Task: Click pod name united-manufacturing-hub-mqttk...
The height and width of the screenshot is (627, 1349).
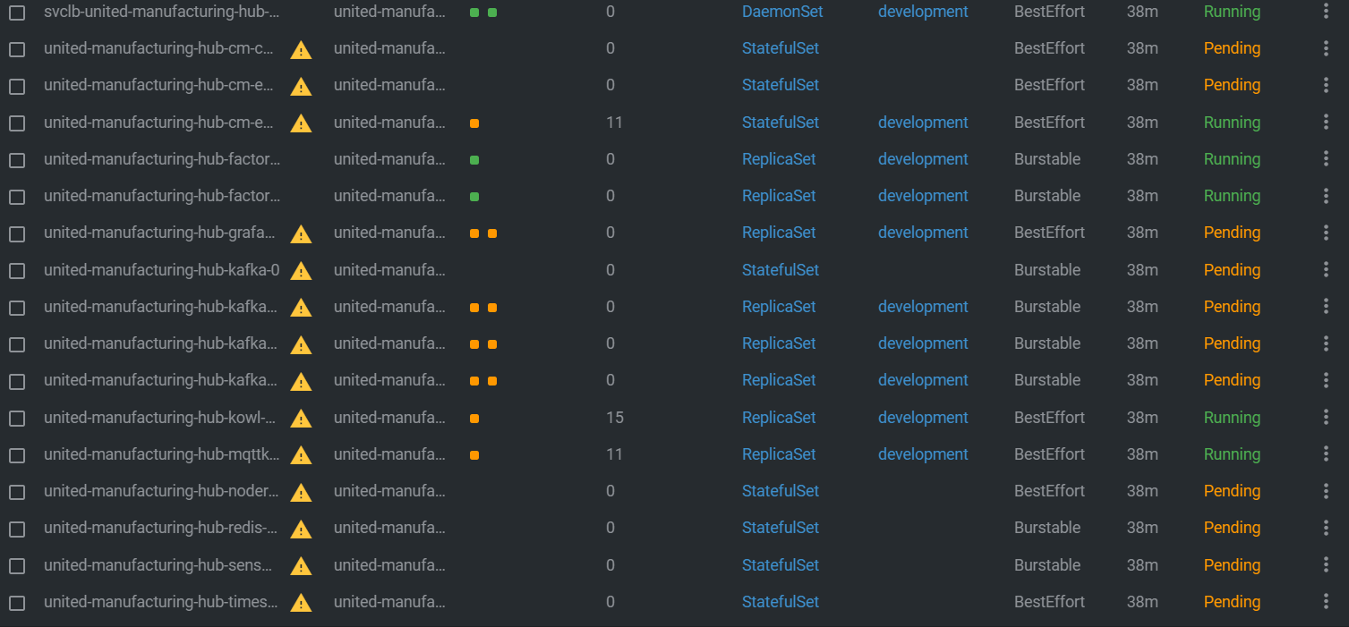Action: pos(162,454)
